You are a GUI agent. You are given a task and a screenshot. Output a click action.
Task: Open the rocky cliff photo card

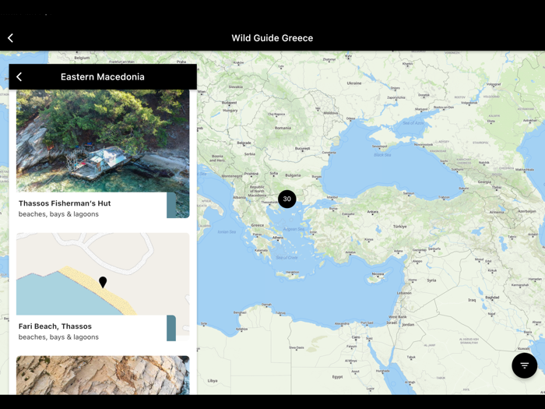tap(103, 375)
